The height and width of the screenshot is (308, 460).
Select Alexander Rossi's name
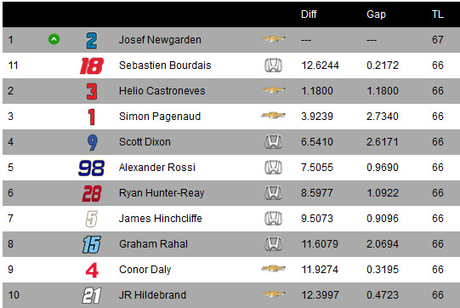point(157,168)
